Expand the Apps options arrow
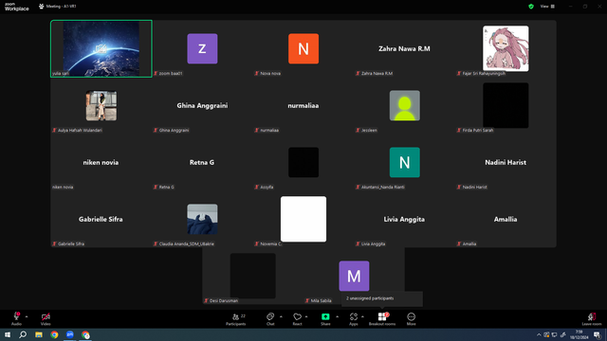This screenshot has height=341, width=607. 362,316
